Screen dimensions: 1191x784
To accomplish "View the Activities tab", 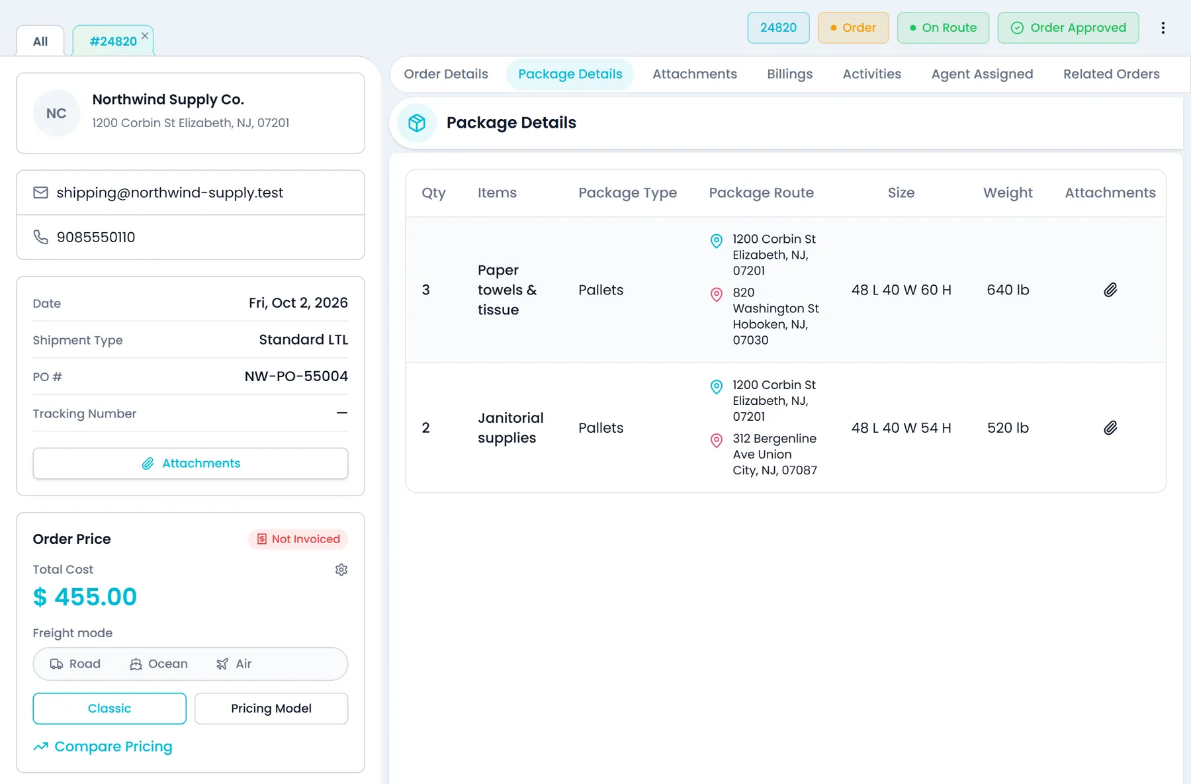I will [871, 74].
